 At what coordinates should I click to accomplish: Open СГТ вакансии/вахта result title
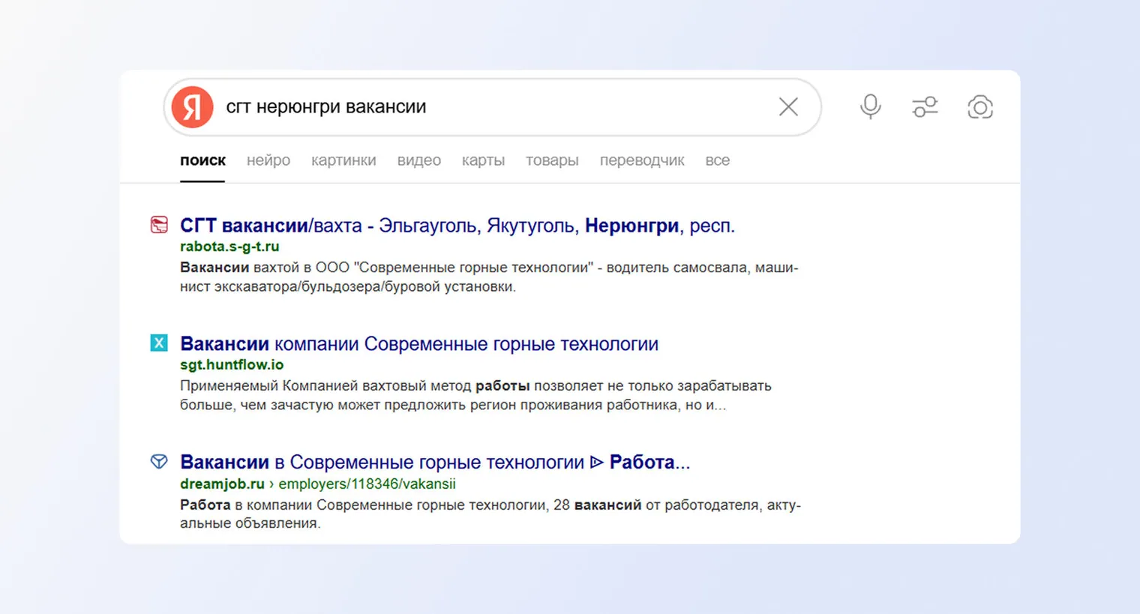click(x=457, y=226)
